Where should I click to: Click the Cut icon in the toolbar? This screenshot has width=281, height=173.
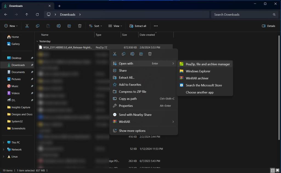coord(27,26)
